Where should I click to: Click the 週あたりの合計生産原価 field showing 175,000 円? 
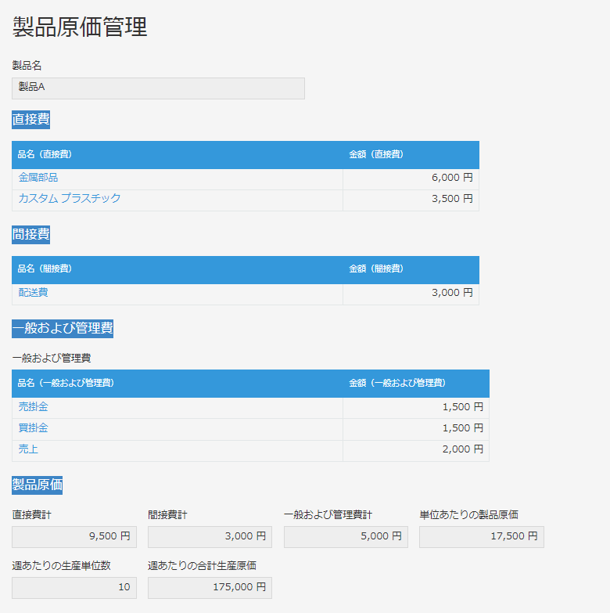tap(210, 588)
